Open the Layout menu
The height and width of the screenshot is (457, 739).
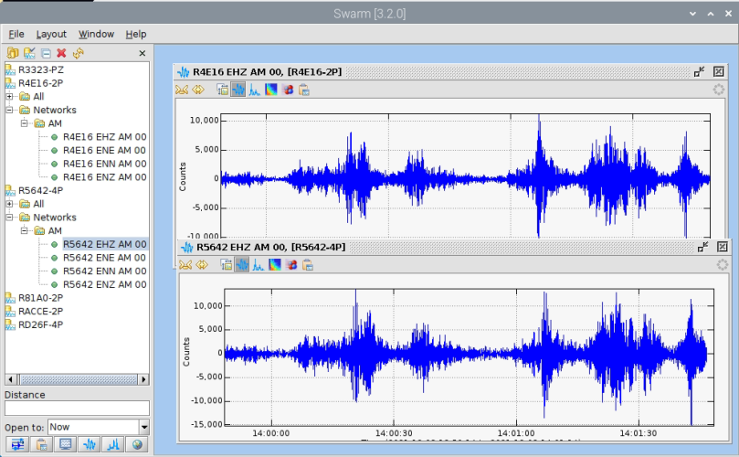[51, 34]
